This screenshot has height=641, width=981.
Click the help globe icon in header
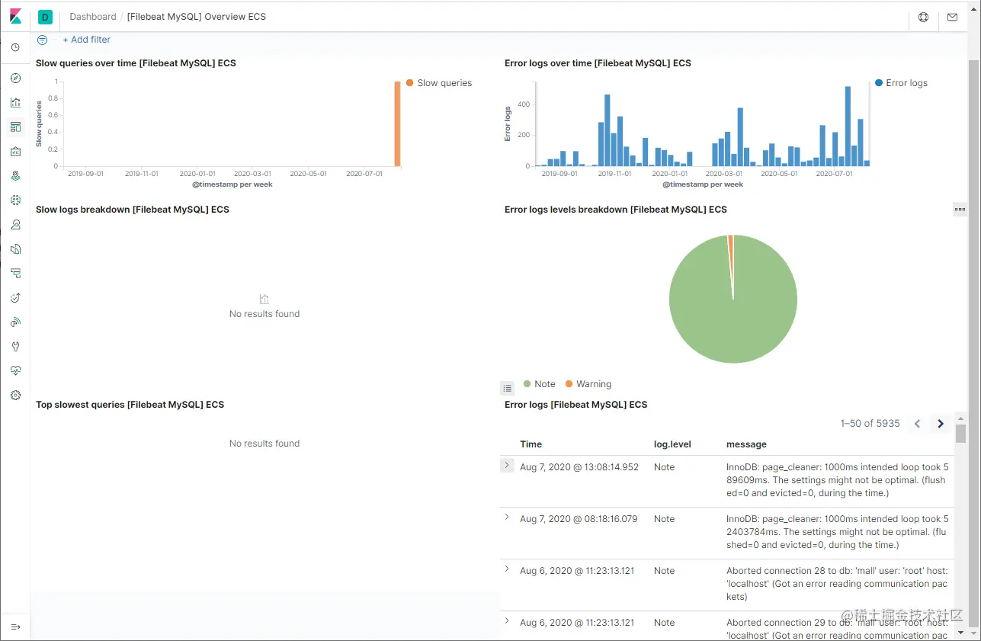click(923, 17)
